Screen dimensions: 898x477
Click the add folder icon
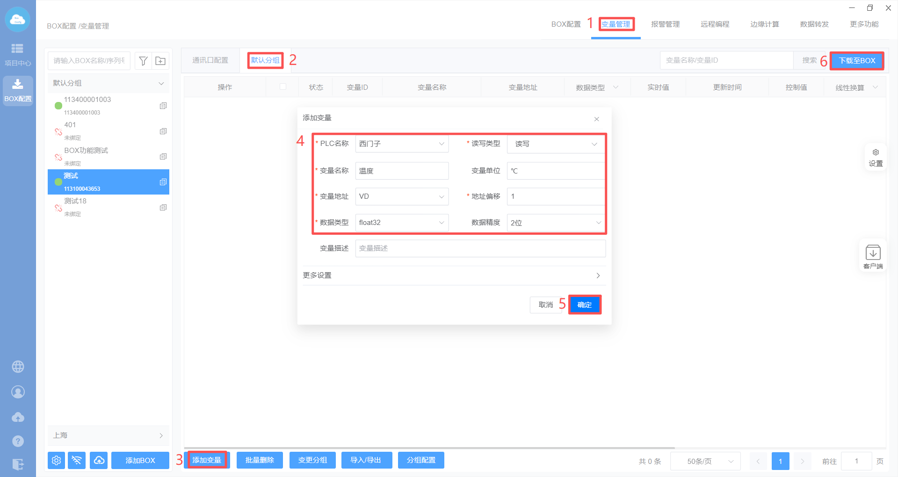(160, 61)
